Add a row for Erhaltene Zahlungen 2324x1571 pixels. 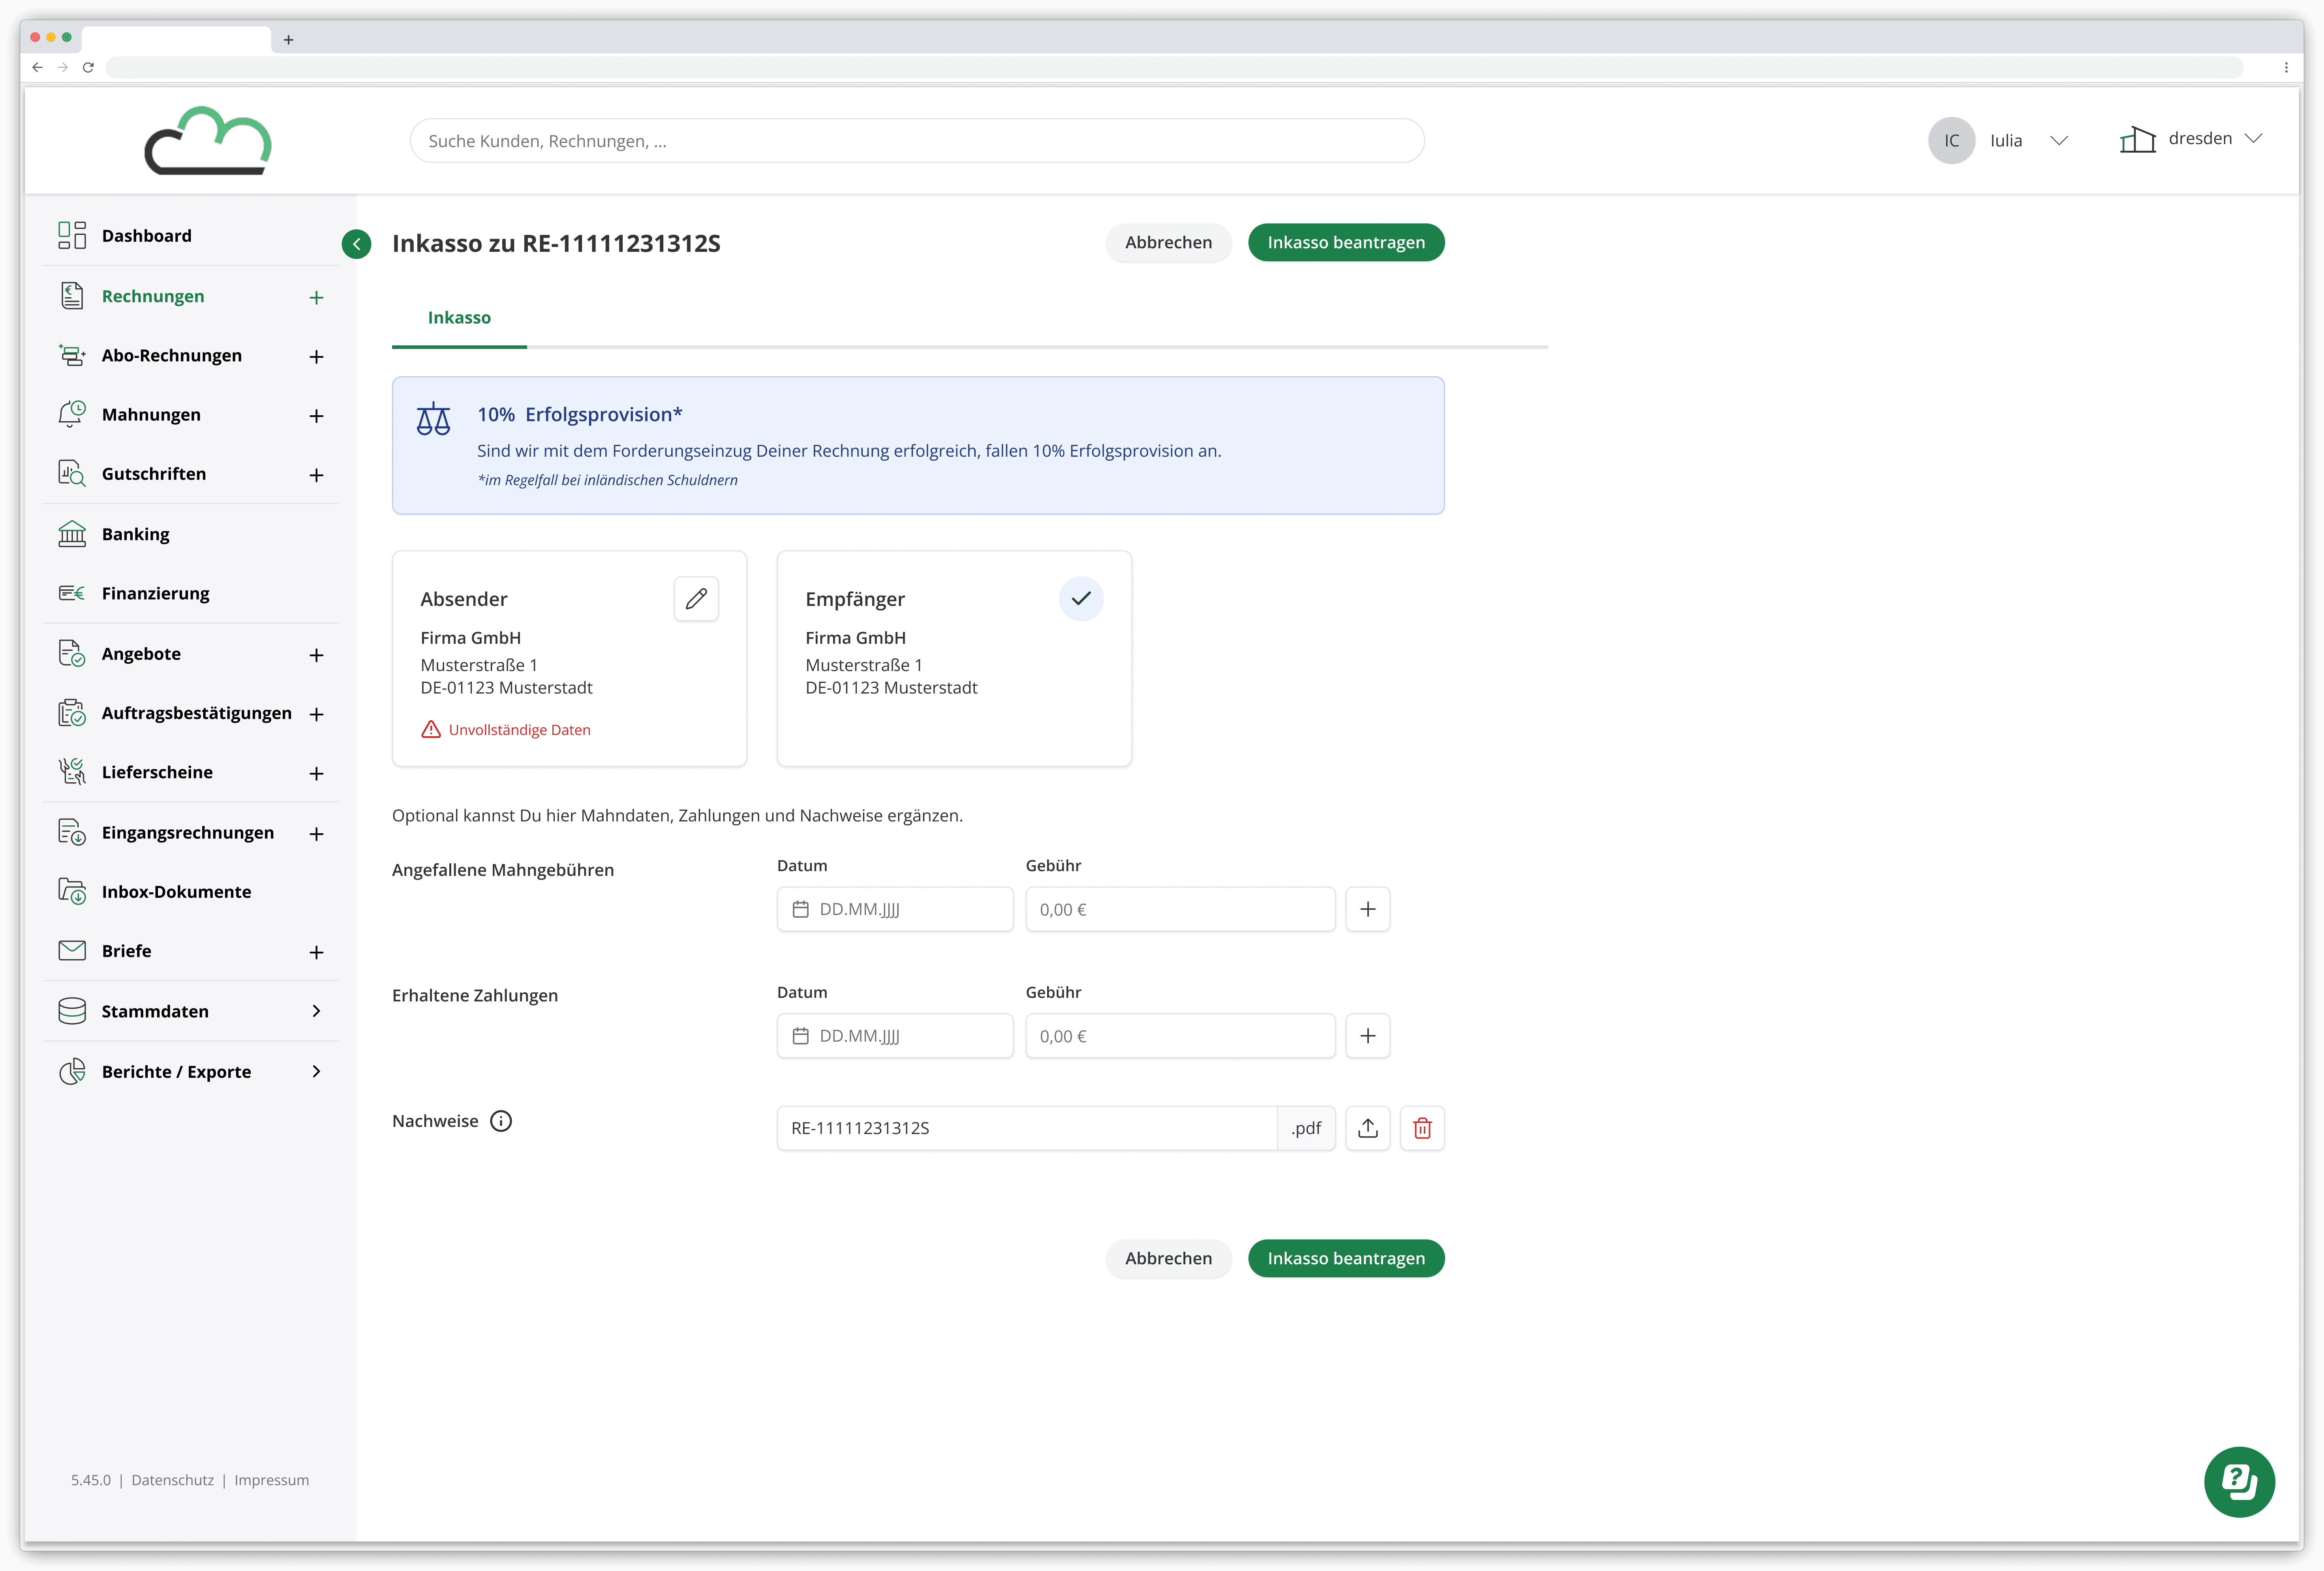coord(1367,1036)
